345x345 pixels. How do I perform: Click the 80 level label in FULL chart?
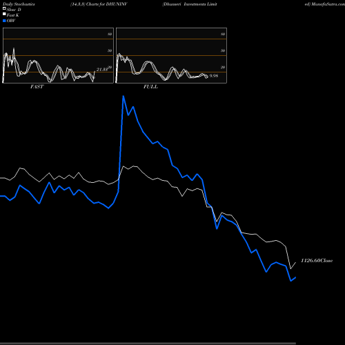tap(223, 34)
